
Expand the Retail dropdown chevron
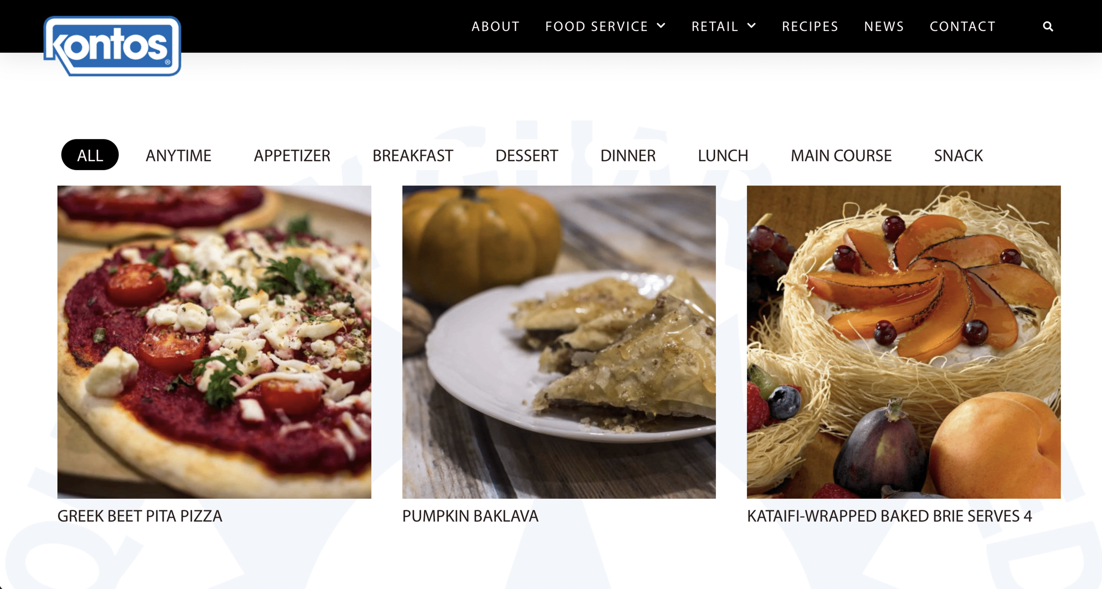click(752, 26)
